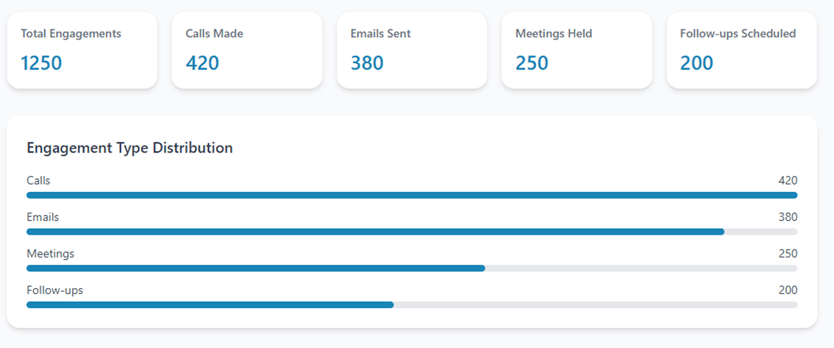Click the Total Engagements card label
The width and height of the screenshot is (834, 348).
(71, 34)
